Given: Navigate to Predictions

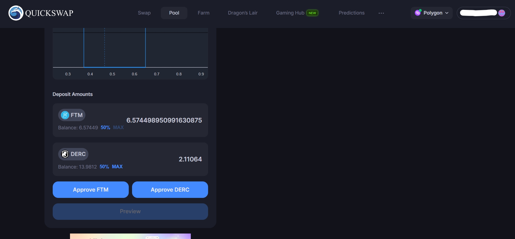Looking at the screenshot, I should point(351,13).
